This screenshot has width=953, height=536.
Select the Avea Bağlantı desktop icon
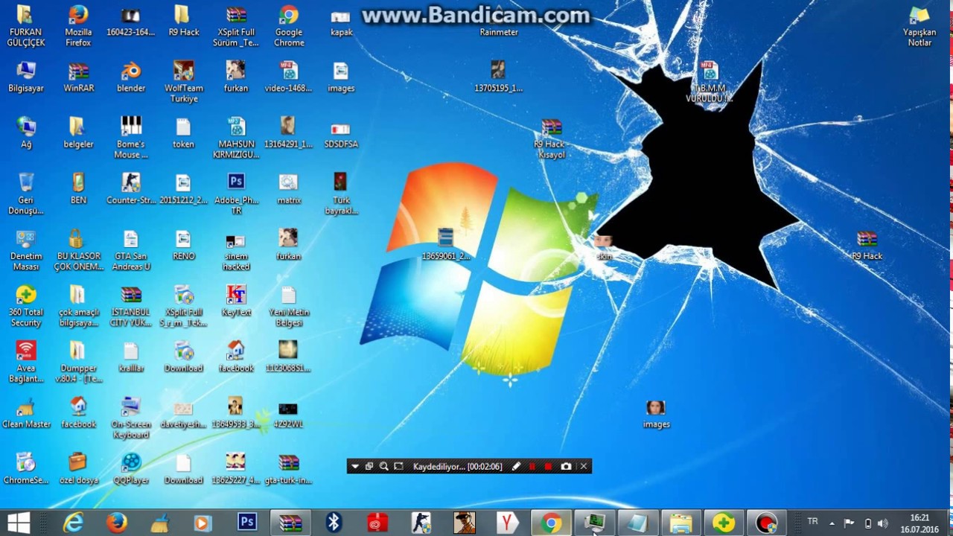coord(26,362)
